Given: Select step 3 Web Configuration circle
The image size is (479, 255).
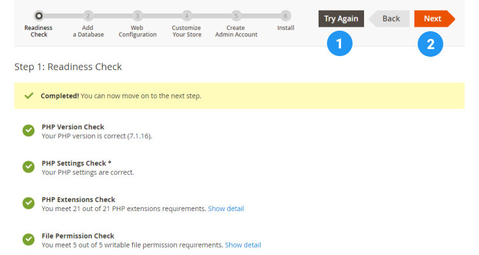Looking at the screenshot, I should point(137,15).
